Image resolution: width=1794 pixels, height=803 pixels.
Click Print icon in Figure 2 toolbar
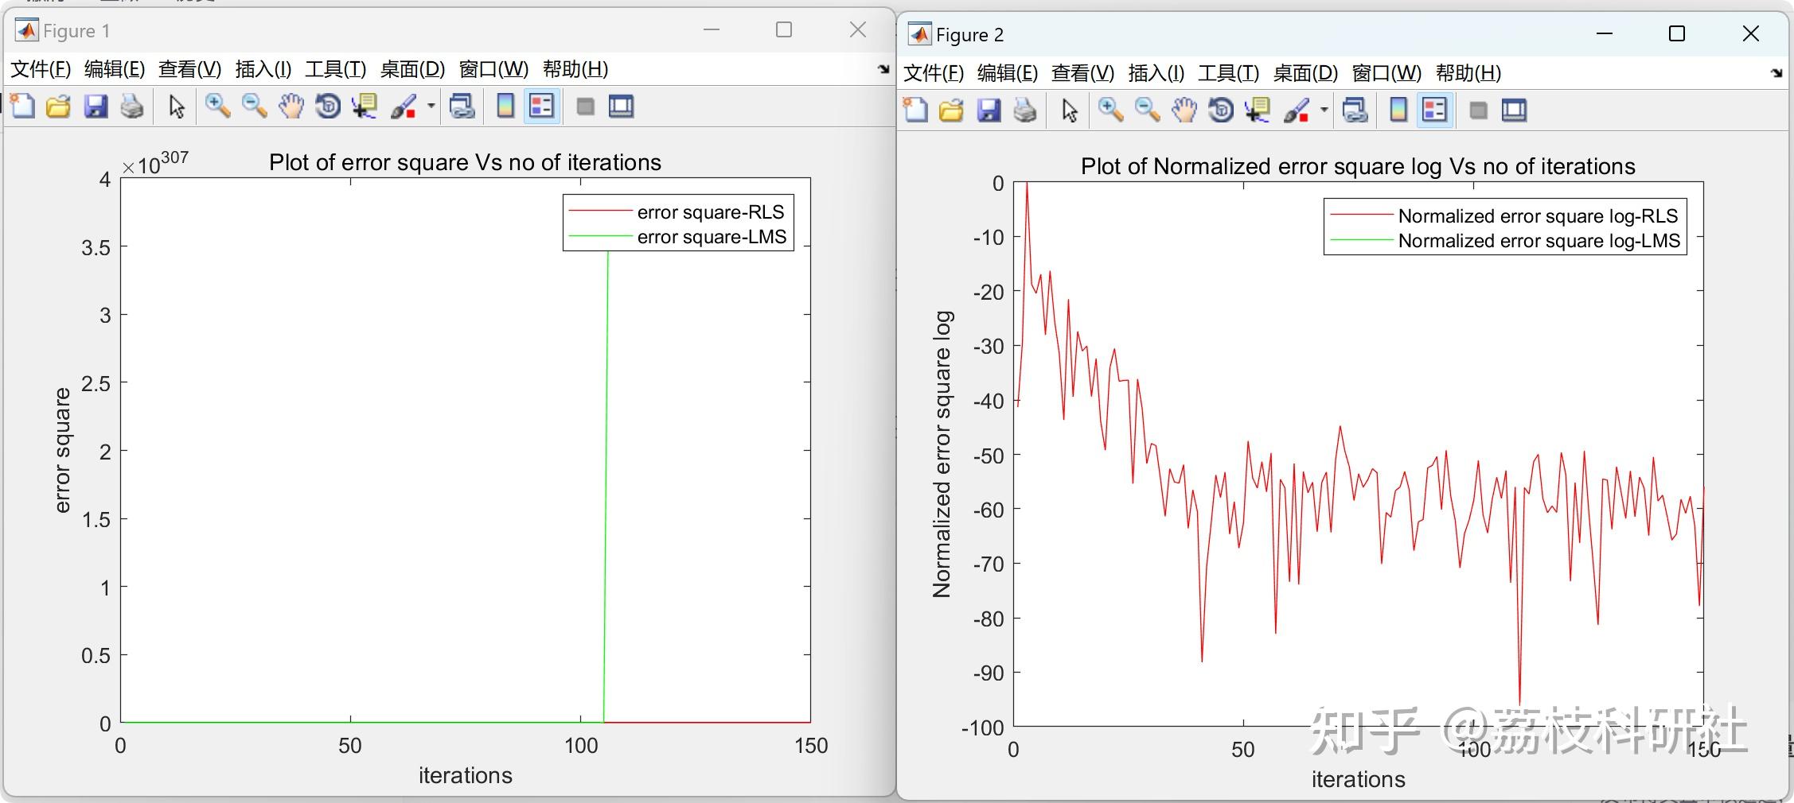(x=1025, y=110)
